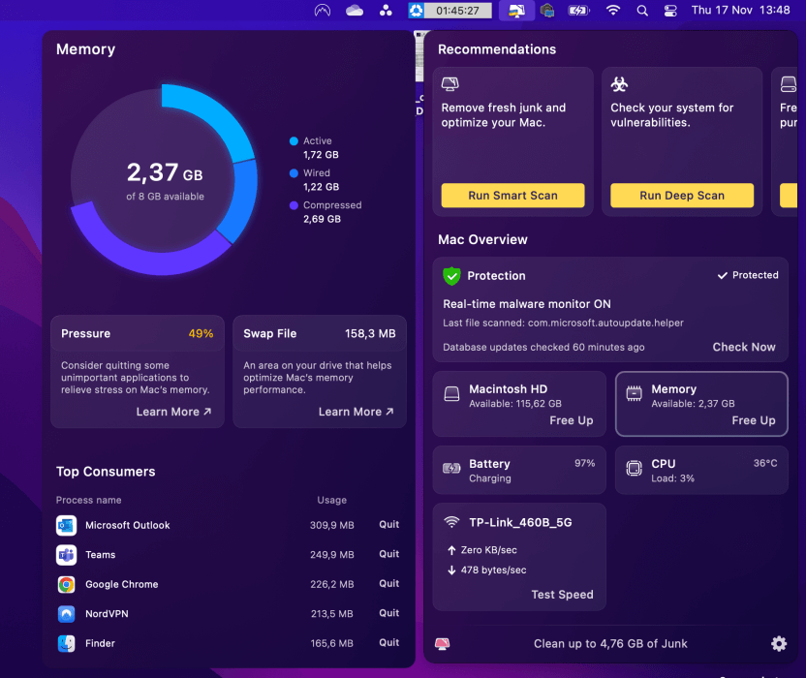Quit the Teams process

388,554
